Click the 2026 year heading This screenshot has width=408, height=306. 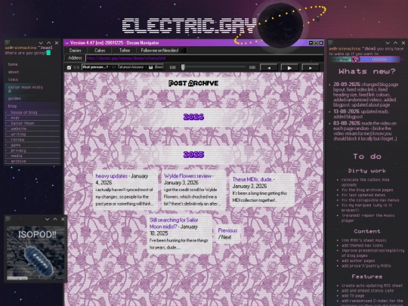point(193,117)
